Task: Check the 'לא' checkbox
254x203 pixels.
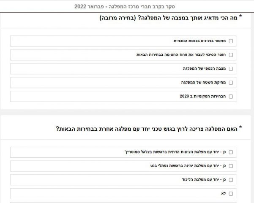Action: [231, 193]
